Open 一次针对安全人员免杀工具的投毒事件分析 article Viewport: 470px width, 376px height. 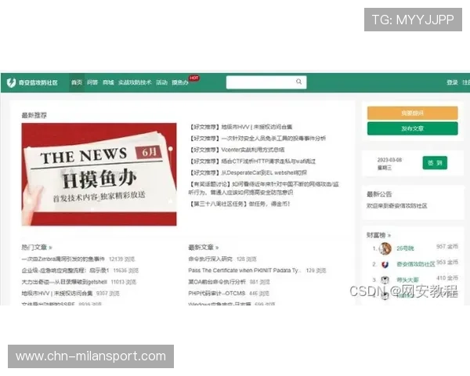(258, 138)
